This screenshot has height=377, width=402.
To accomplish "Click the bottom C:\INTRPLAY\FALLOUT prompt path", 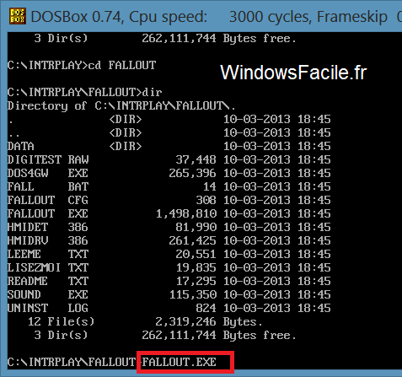I will pyautogui.click(x=72, y=362).
